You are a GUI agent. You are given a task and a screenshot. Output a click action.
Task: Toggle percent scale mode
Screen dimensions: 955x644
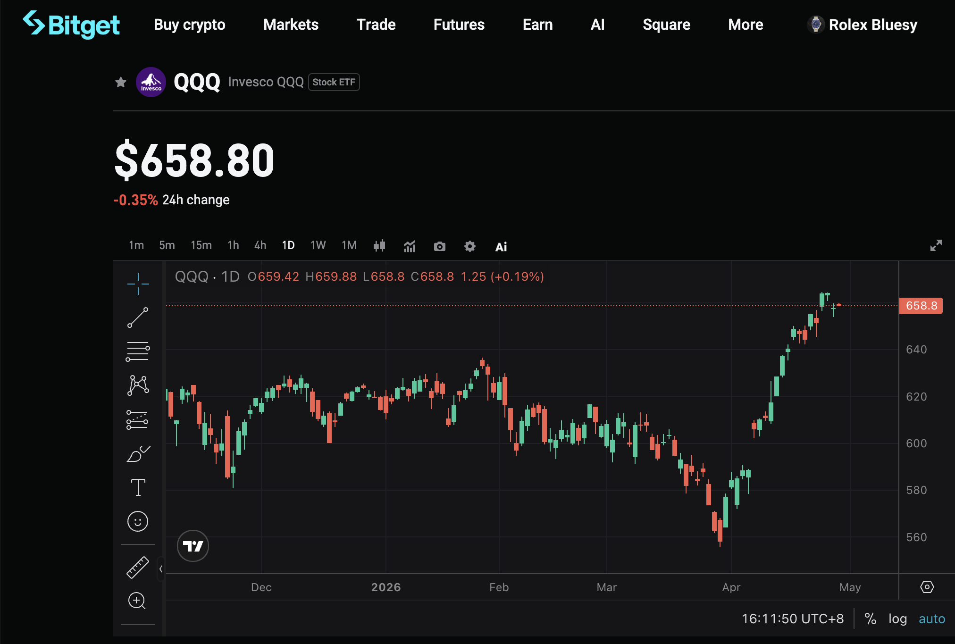(870, 619)
